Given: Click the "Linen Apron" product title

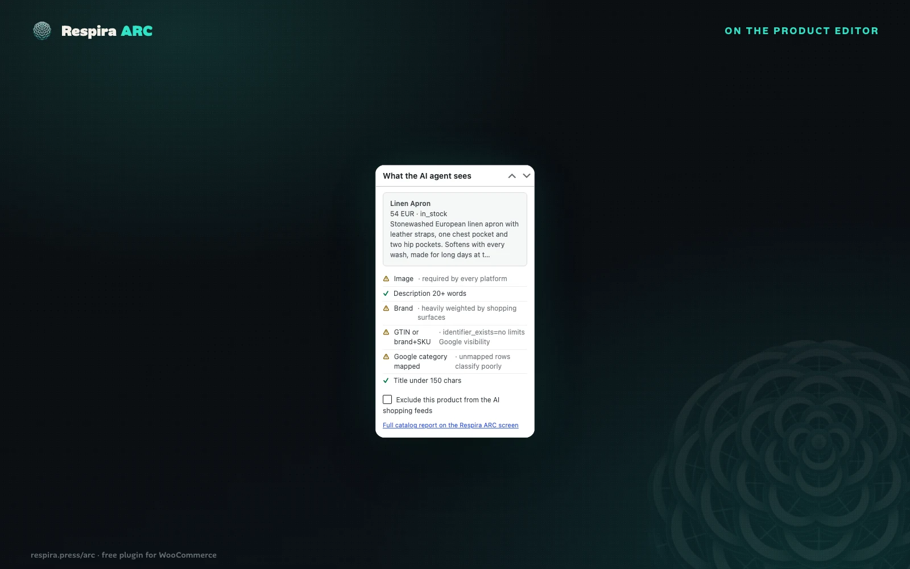Looking at the screenshot, I should click(x=410, y=204).
